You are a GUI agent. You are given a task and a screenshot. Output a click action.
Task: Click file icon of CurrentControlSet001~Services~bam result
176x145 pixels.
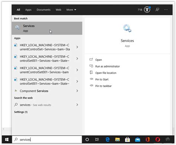tap(16, 68)
